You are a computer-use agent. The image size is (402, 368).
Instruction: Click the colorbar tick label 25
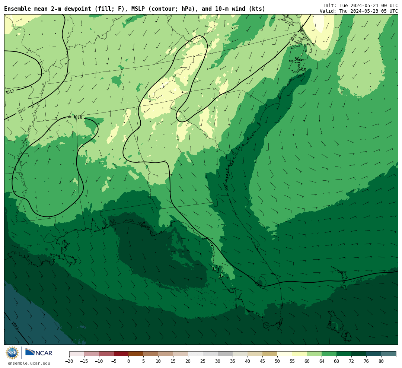coord(203,361)
